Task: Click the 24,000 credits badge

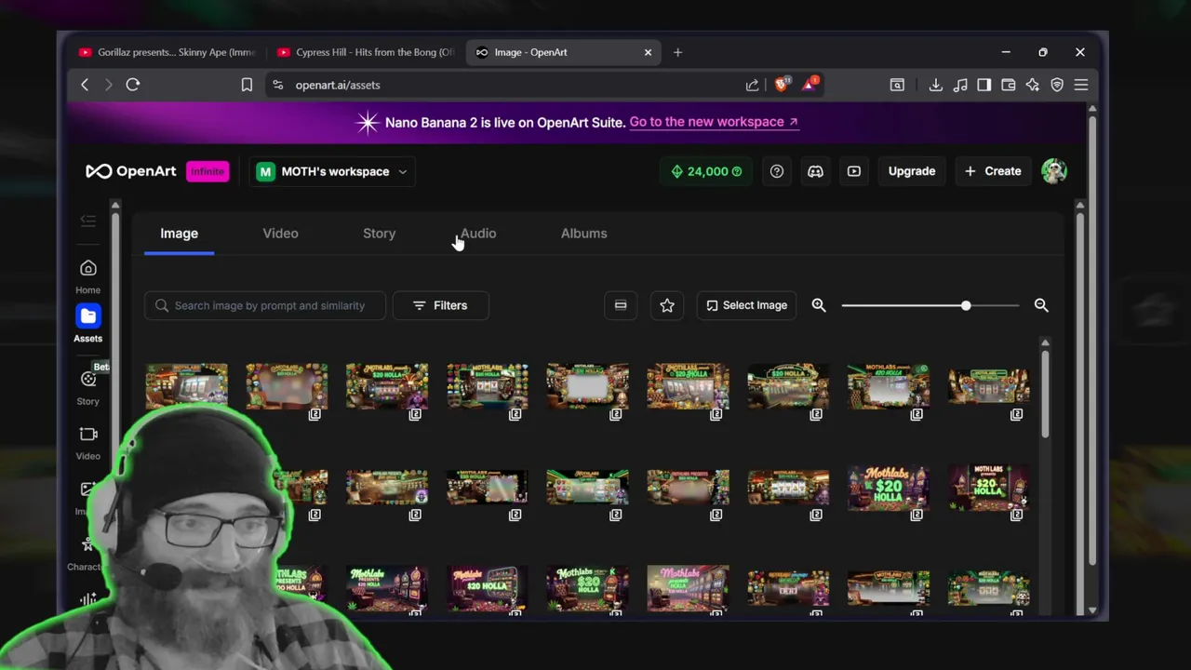Action: 707,171
